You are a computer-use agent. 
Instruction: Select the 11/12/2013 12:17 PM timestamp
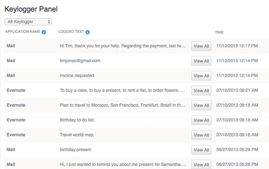[237, 46]
